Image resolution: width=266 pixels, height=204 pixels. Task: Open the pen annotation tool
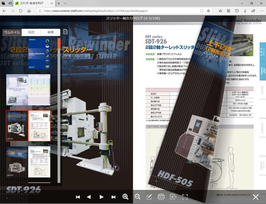(149, 197)
